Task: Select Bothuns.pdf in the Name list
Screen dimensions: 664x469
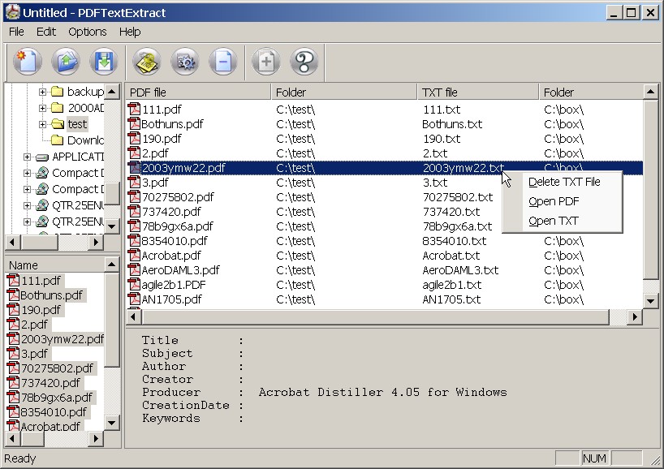Action: click(51, 295)
